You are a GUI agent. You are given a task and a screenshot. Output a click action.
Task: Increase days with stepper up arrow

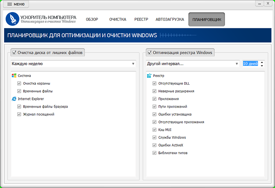[262, 62]
